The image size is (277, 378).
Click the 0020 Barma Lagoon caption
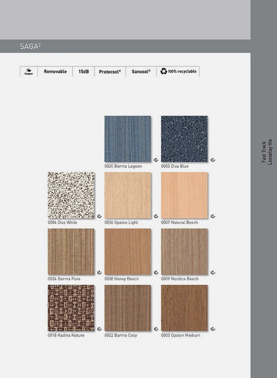(x=123, y=166)
